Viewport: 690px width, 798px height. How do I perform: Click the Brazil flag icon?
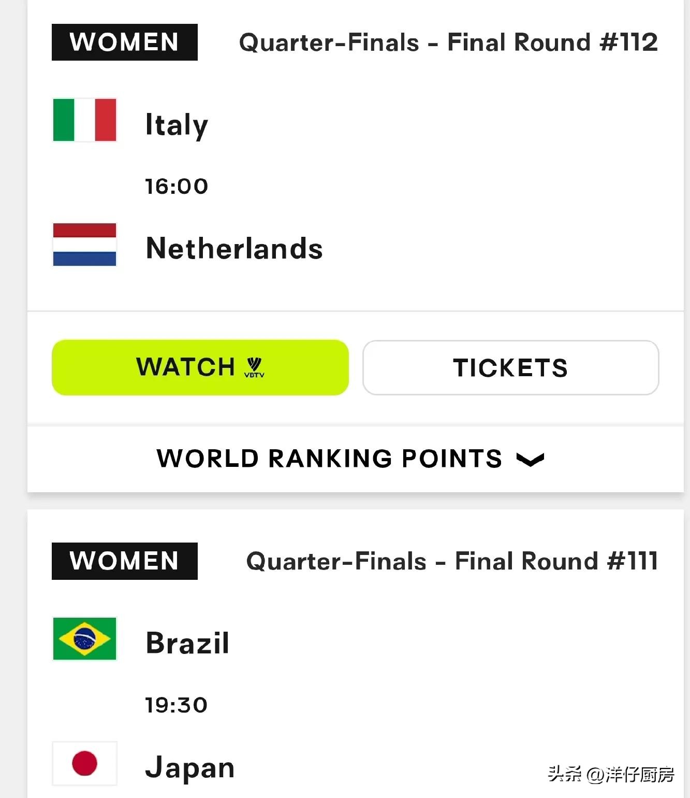84,638
